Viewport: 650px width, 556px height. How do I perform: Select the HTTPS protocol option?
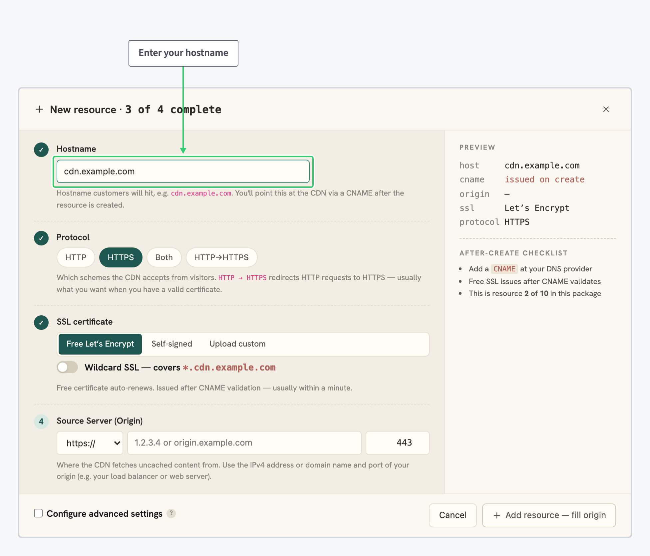tap(121, 257)
